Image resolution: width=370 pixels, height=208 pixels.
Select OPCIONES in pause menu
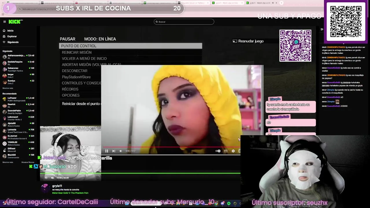coord(71,95)
